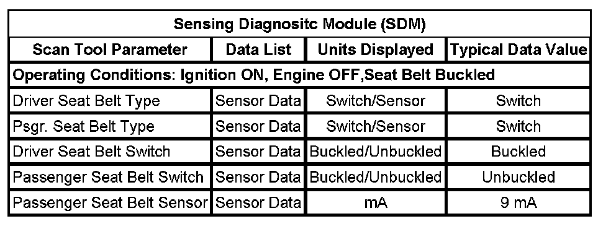Click the 9 mA typical data value
The width and height of the screenshot is (616, 229).
point(519,203)
